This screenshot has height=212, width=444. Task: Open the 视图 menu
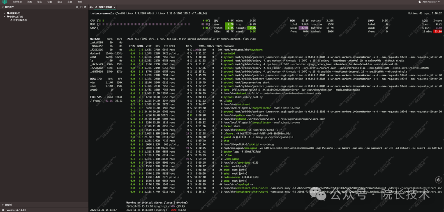point(30,2)
